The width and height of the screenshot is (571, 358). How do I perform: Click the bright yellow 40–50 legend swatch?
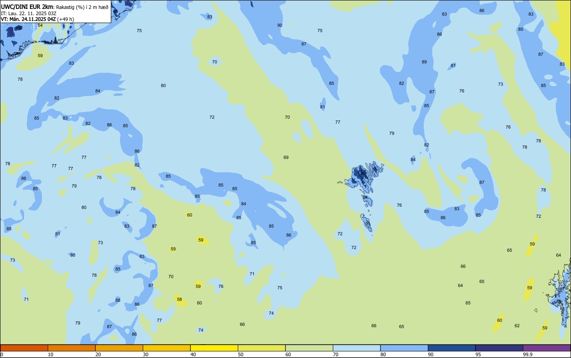[x=214, y=348]
